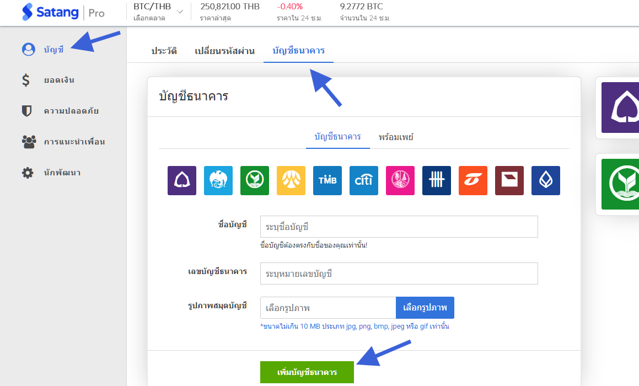639x386 pixels.
Task: Choose the pink GSB bank icon
Action: click(400, 180)
